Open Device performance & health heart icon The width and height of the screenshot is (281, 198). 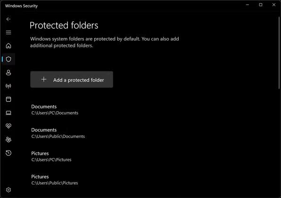pos(8,126)
